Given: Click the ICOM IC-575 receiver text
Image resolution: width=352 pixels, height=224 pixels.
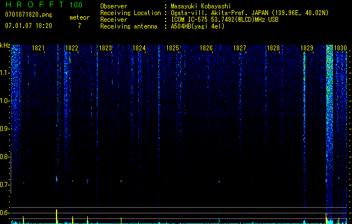Looking at the screenshot, I should point(224,20).
